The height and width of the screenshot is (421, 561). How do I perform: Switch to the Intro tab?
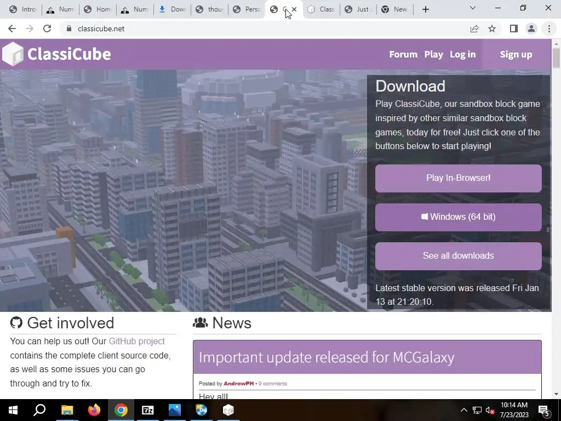point(23,9)
